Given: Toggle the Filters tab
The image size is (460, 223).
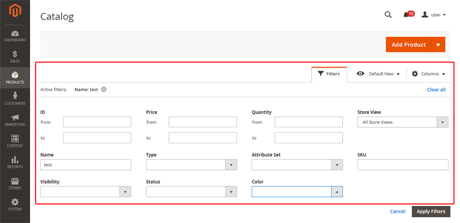Looking at the screenshot, I should [x=329, y=74].
